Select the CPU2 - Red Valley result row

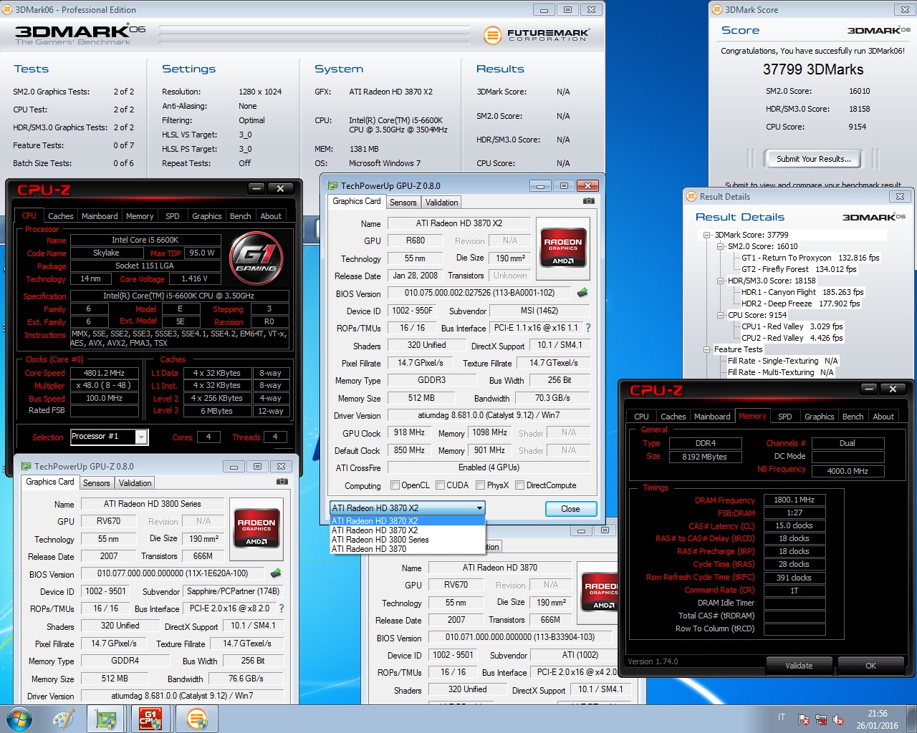(x=792, y=338)
